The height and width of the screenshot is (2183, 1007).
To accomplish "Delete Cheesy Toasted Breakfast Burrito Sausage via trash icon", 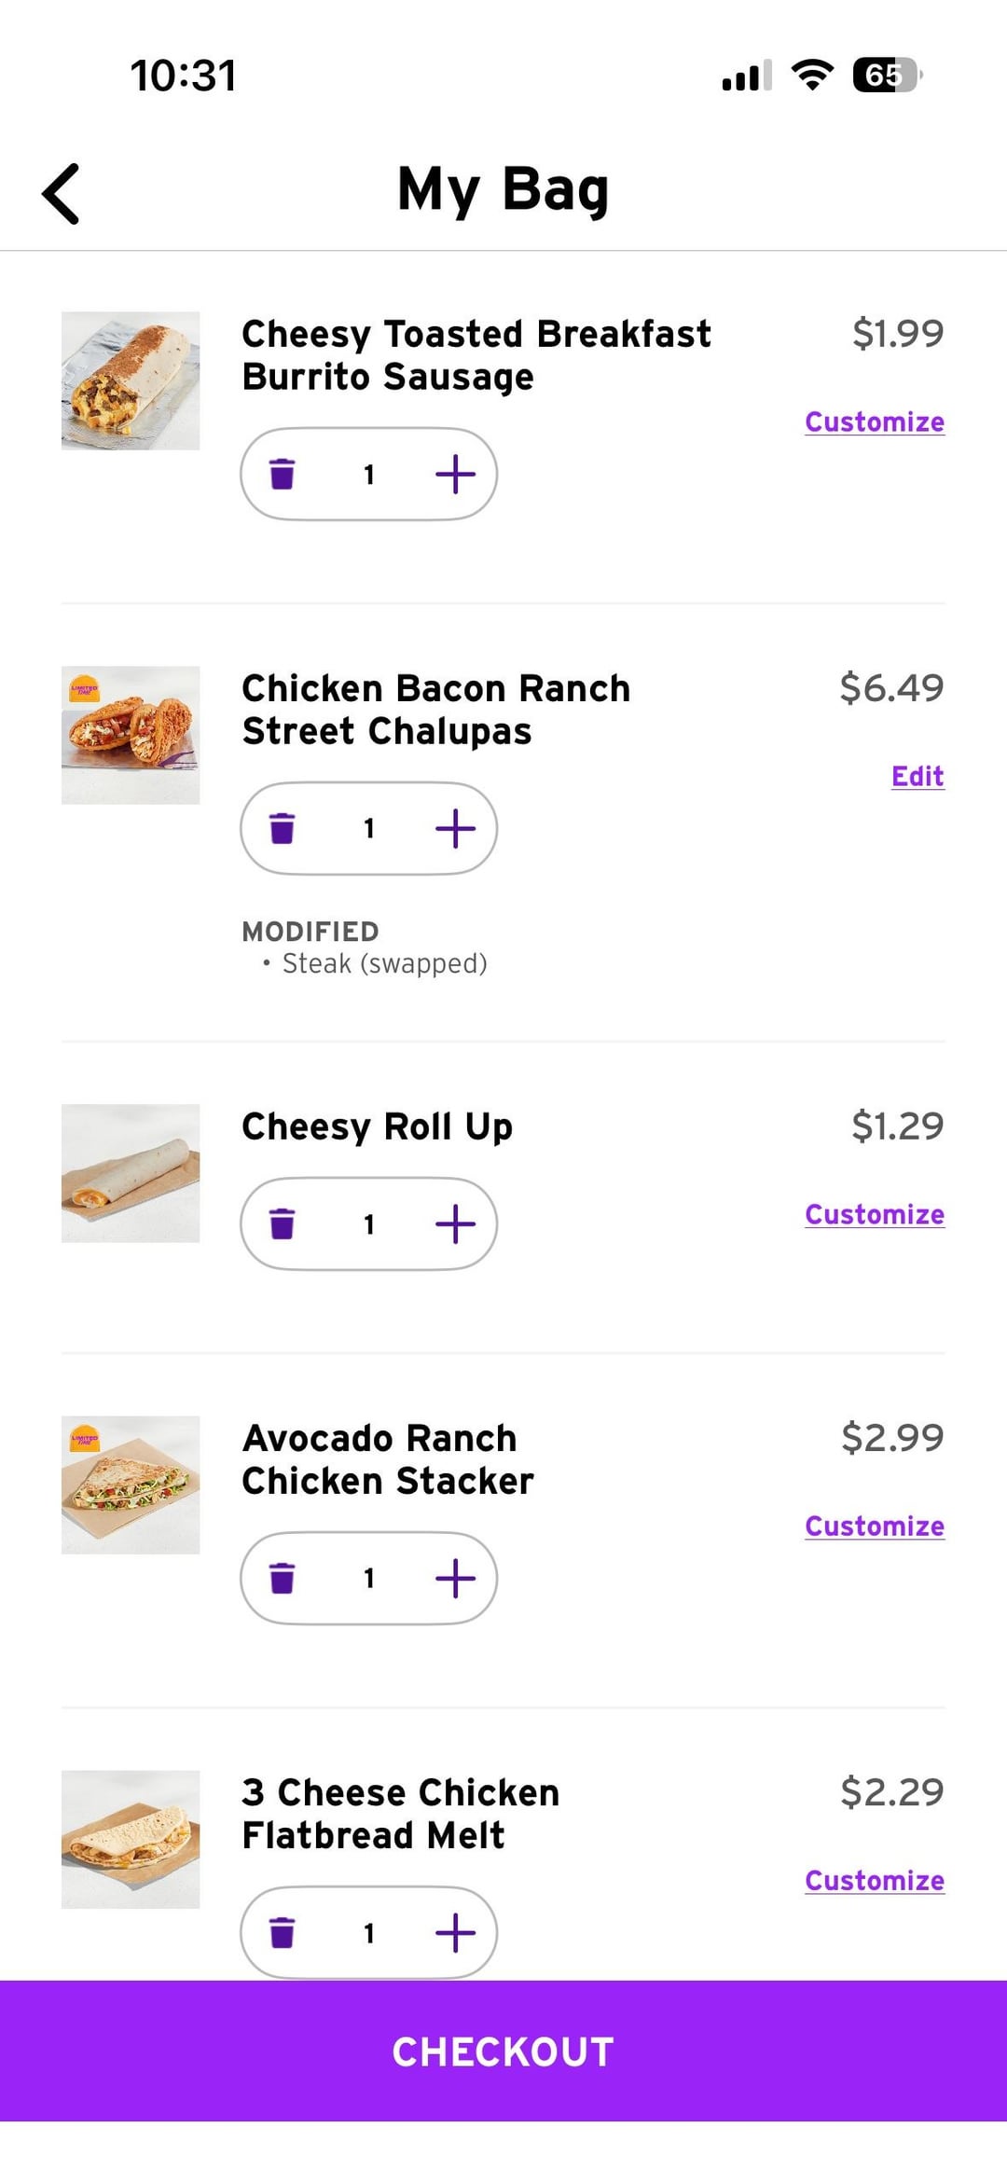I will pos(282,474).
